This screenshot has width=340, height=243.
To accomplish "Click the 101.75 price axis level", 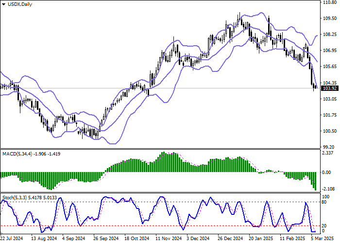I will (329, 115).
